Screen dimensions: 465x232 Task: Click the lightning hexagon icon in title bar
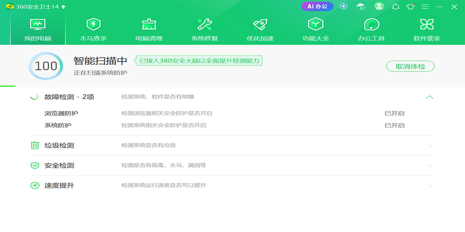[343, 6]
